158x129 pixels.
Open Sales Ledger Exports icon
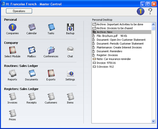51,73
